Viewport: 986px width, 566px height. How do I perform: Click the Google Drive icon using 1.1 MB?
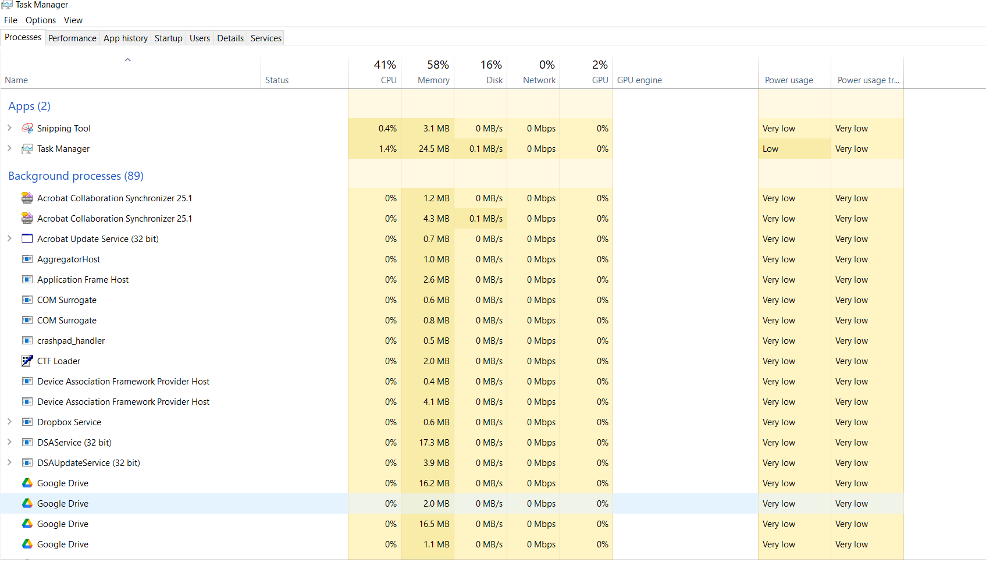[x=27, y=544]
